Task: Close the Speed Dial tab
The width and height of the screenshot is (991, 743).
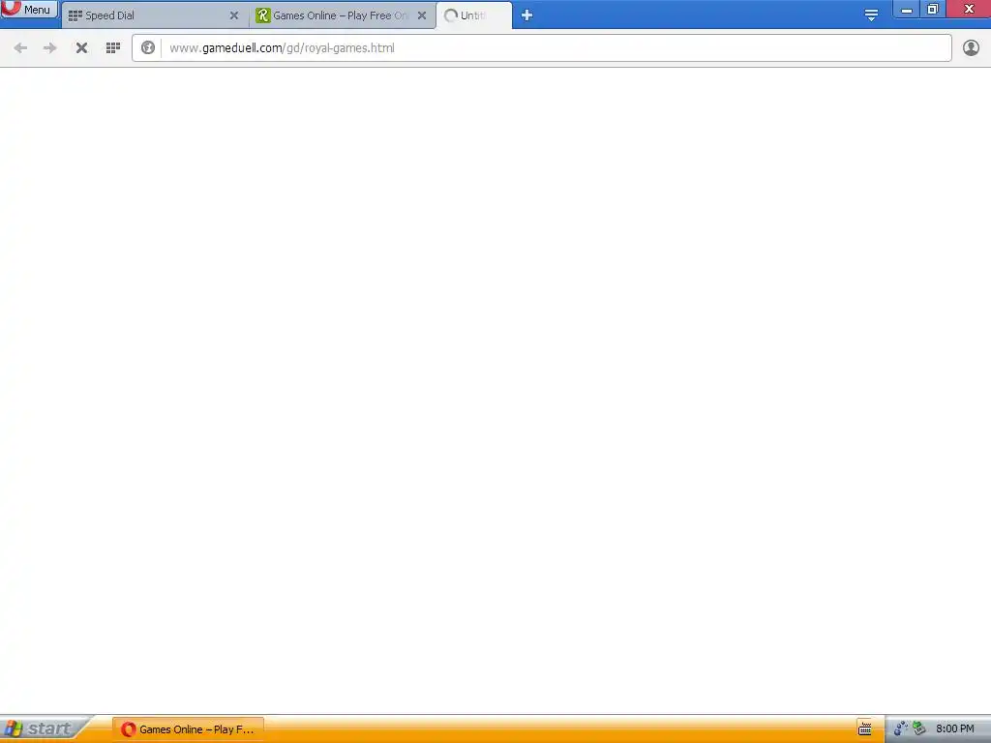Action: [234, 15]
